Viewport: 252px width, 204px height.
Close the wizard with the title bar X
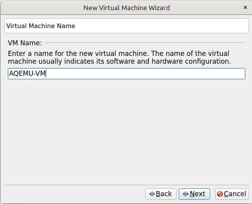(245, 7)
